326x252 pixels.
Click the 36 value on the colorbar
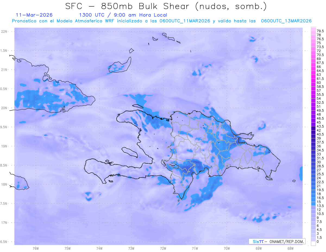(319, 146)
